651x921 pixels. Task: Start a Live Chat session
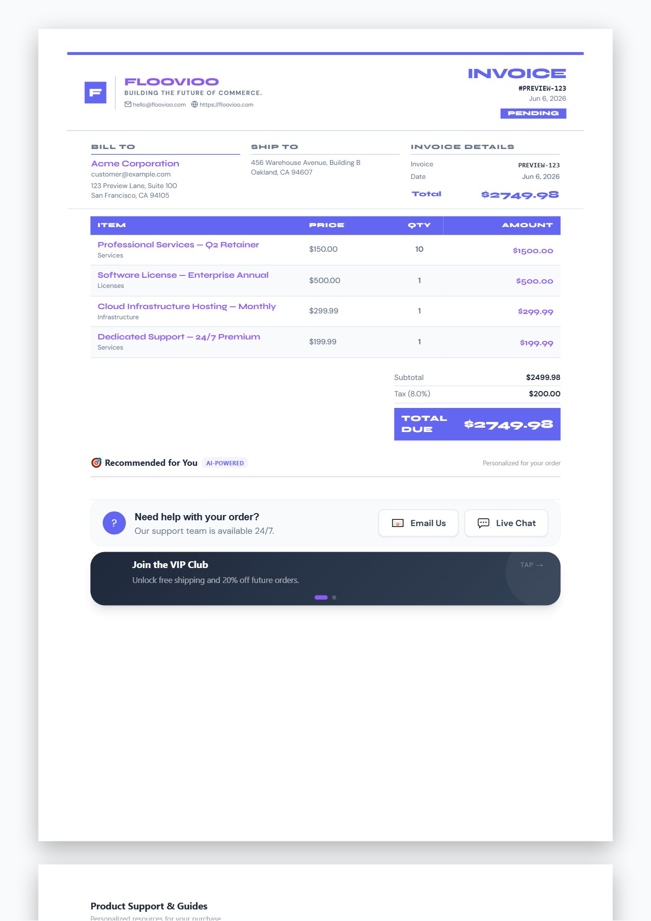coord(506,523)
